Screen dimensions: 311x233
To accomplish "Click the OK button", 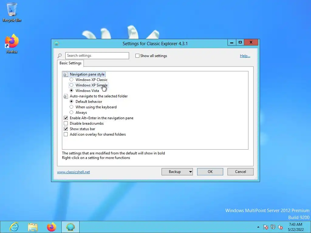I will (210, 172).
